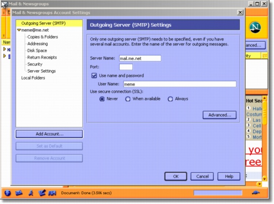Image resolution: width=274 pixels, height=204 pixels.
Task: Click the User Name field
Action: [x=180, y=84]
